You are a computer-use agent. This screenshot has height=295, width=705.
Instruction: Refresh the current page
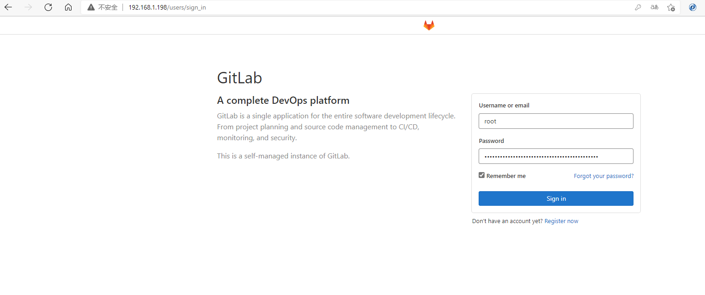coord(48,7)
